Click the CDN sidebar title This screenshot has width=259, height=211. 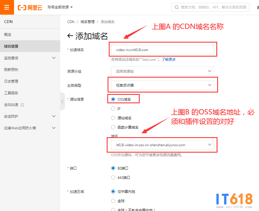click(8, 22)
